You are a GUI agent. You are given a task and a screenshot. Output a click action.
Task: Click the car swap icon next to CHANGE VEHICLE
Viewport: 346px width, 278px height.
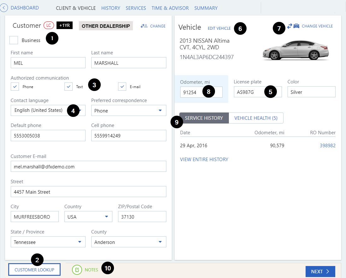[x=294, y=26]
